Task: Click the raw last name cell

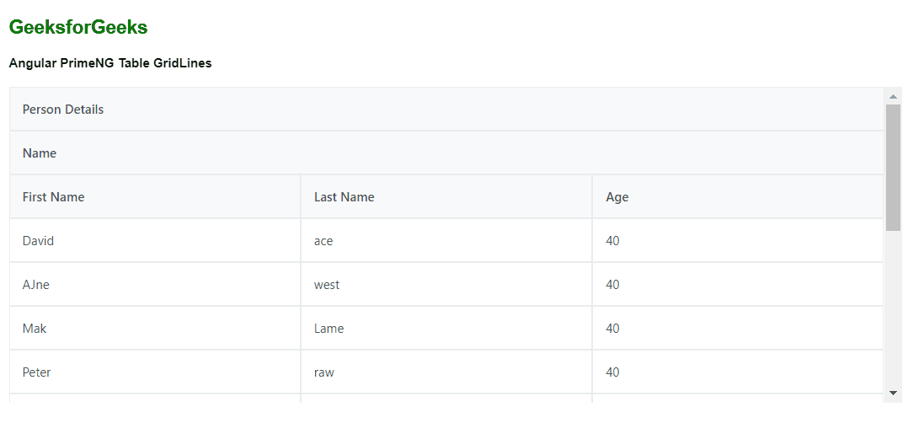Action: tap(324, 372)
